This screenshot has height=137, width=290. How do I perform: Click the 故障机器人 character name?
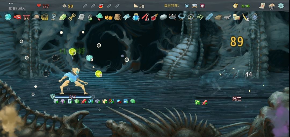(17, 9)
